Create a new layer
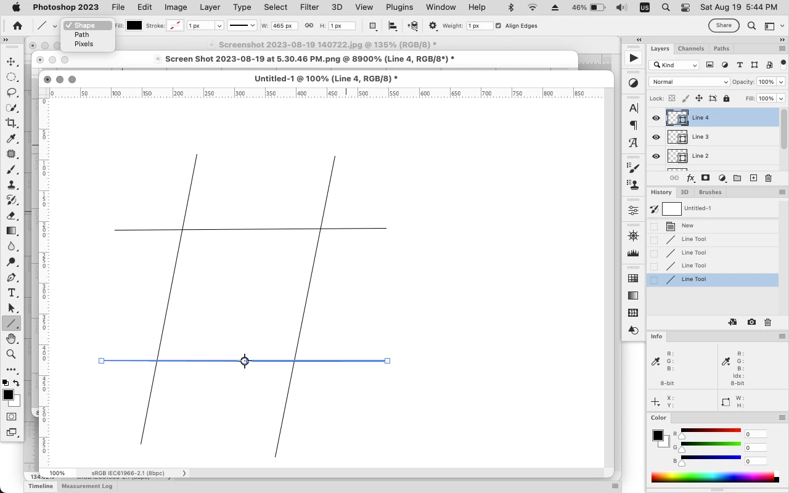 pyautogui.click(x=753, y=178)
